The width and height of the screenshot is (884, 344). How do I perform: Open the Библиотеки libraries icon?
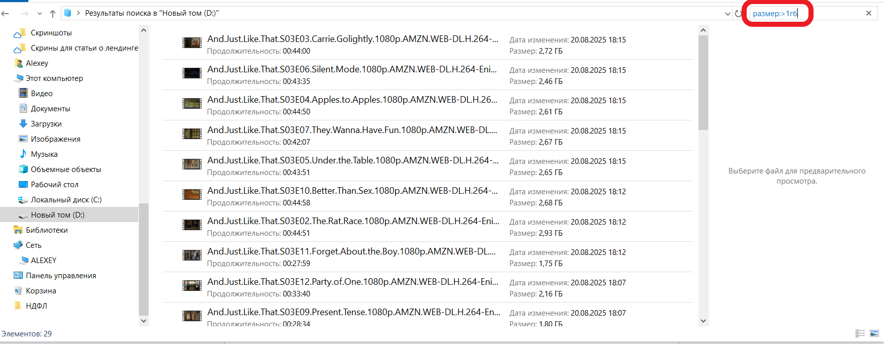(x=18, y=230)
